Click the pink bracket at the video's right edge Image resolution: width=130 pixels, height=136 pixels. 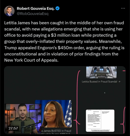(123, 120)
